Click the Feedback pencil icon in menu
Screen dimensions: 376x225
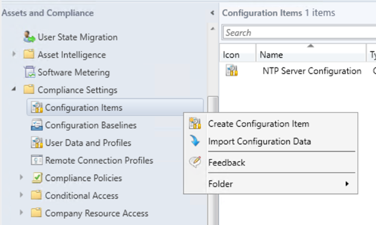(195, 162)
